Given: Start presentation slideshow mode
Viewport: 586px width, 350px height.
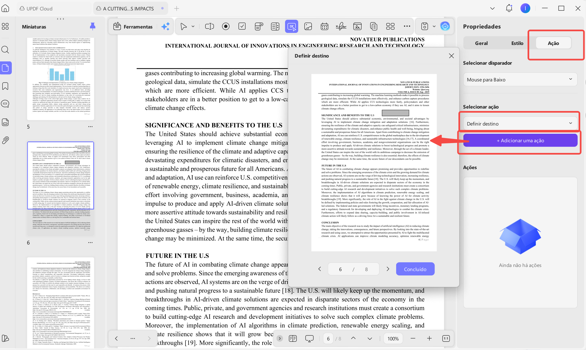Looking at the screenshot, I should (309, 338).
